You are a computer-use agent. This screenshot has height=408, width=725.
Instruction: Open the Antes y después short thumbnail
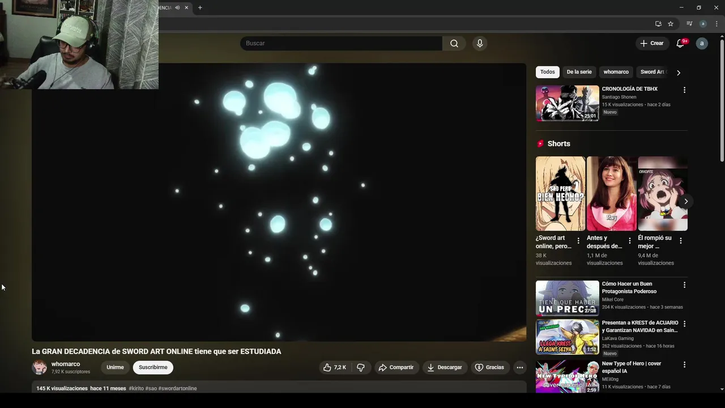pos(612,194)
